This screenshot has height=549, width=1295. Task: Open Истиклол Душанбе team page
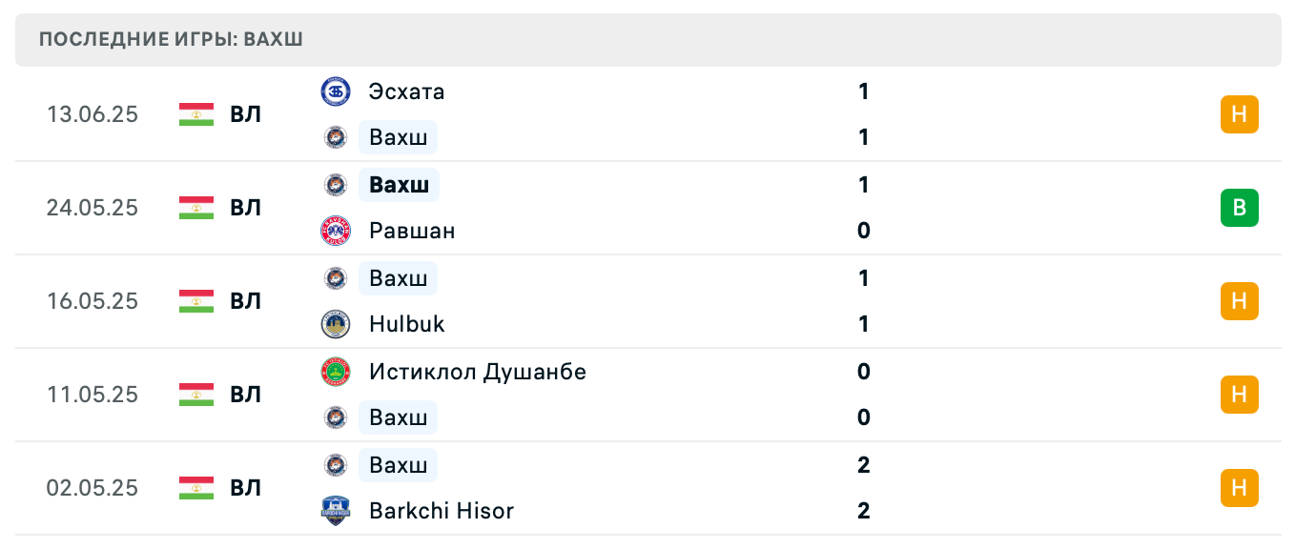point(478,372)
